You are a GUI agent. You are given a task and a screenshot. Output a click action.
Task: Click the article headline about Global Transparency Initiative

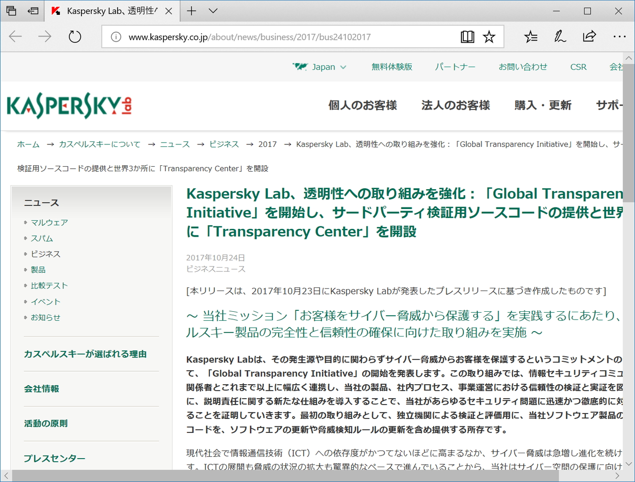tap(405, 213)
